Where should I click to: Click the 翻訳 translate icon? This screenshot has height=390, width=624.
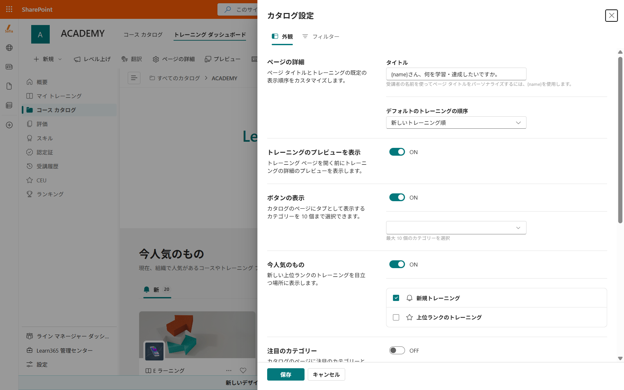pos(124,59)
